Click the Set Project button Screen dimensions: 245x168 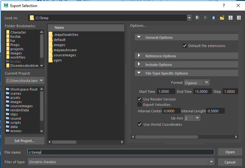click(24, 141)
